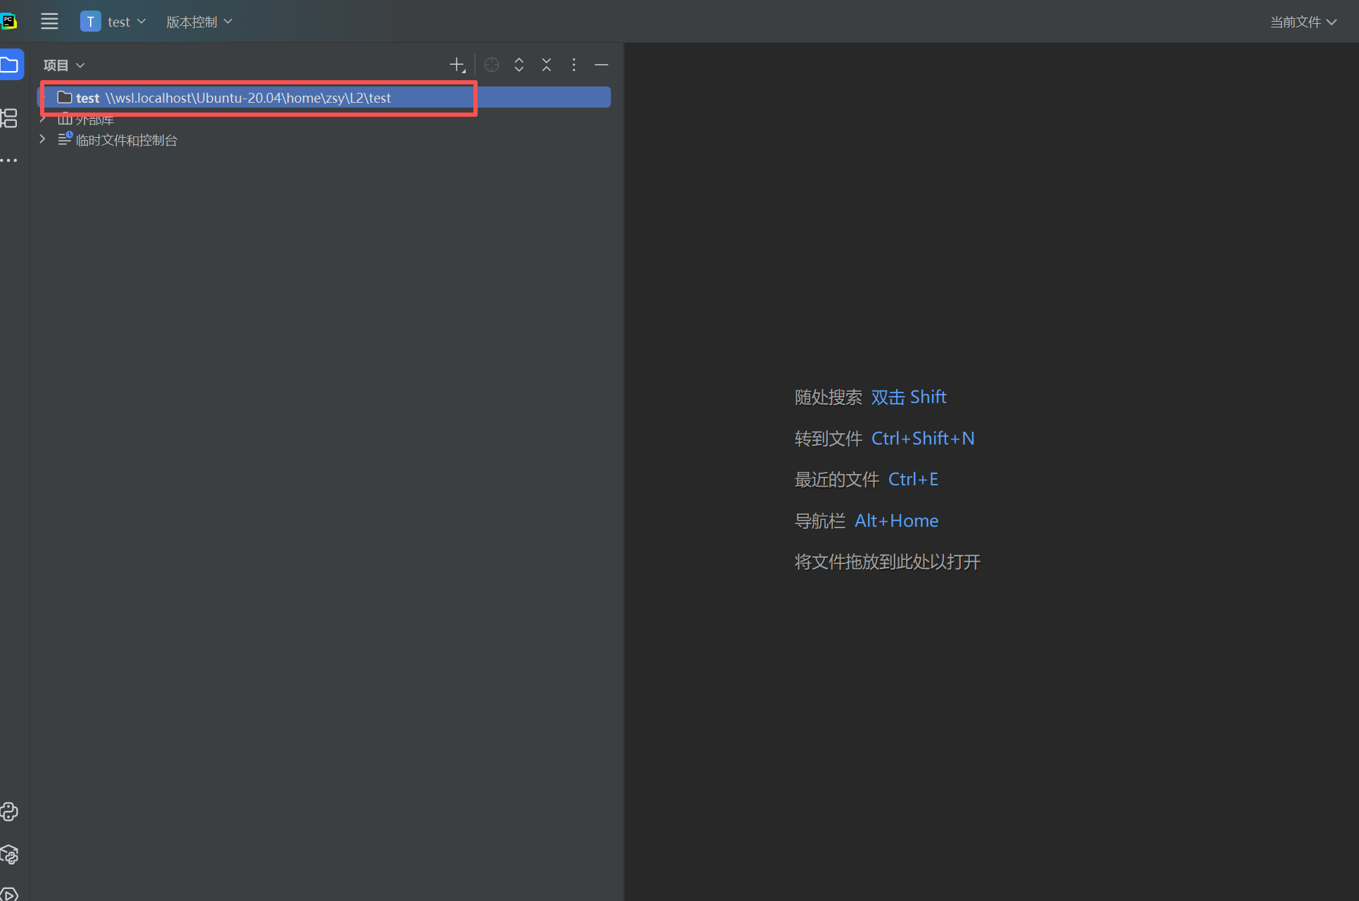Open the 项目 view dropdown

63,65
